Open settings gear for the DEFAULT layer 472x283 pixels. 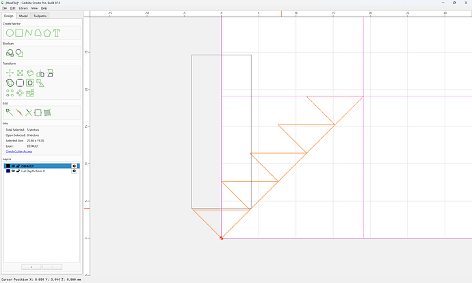coord(74,166)
